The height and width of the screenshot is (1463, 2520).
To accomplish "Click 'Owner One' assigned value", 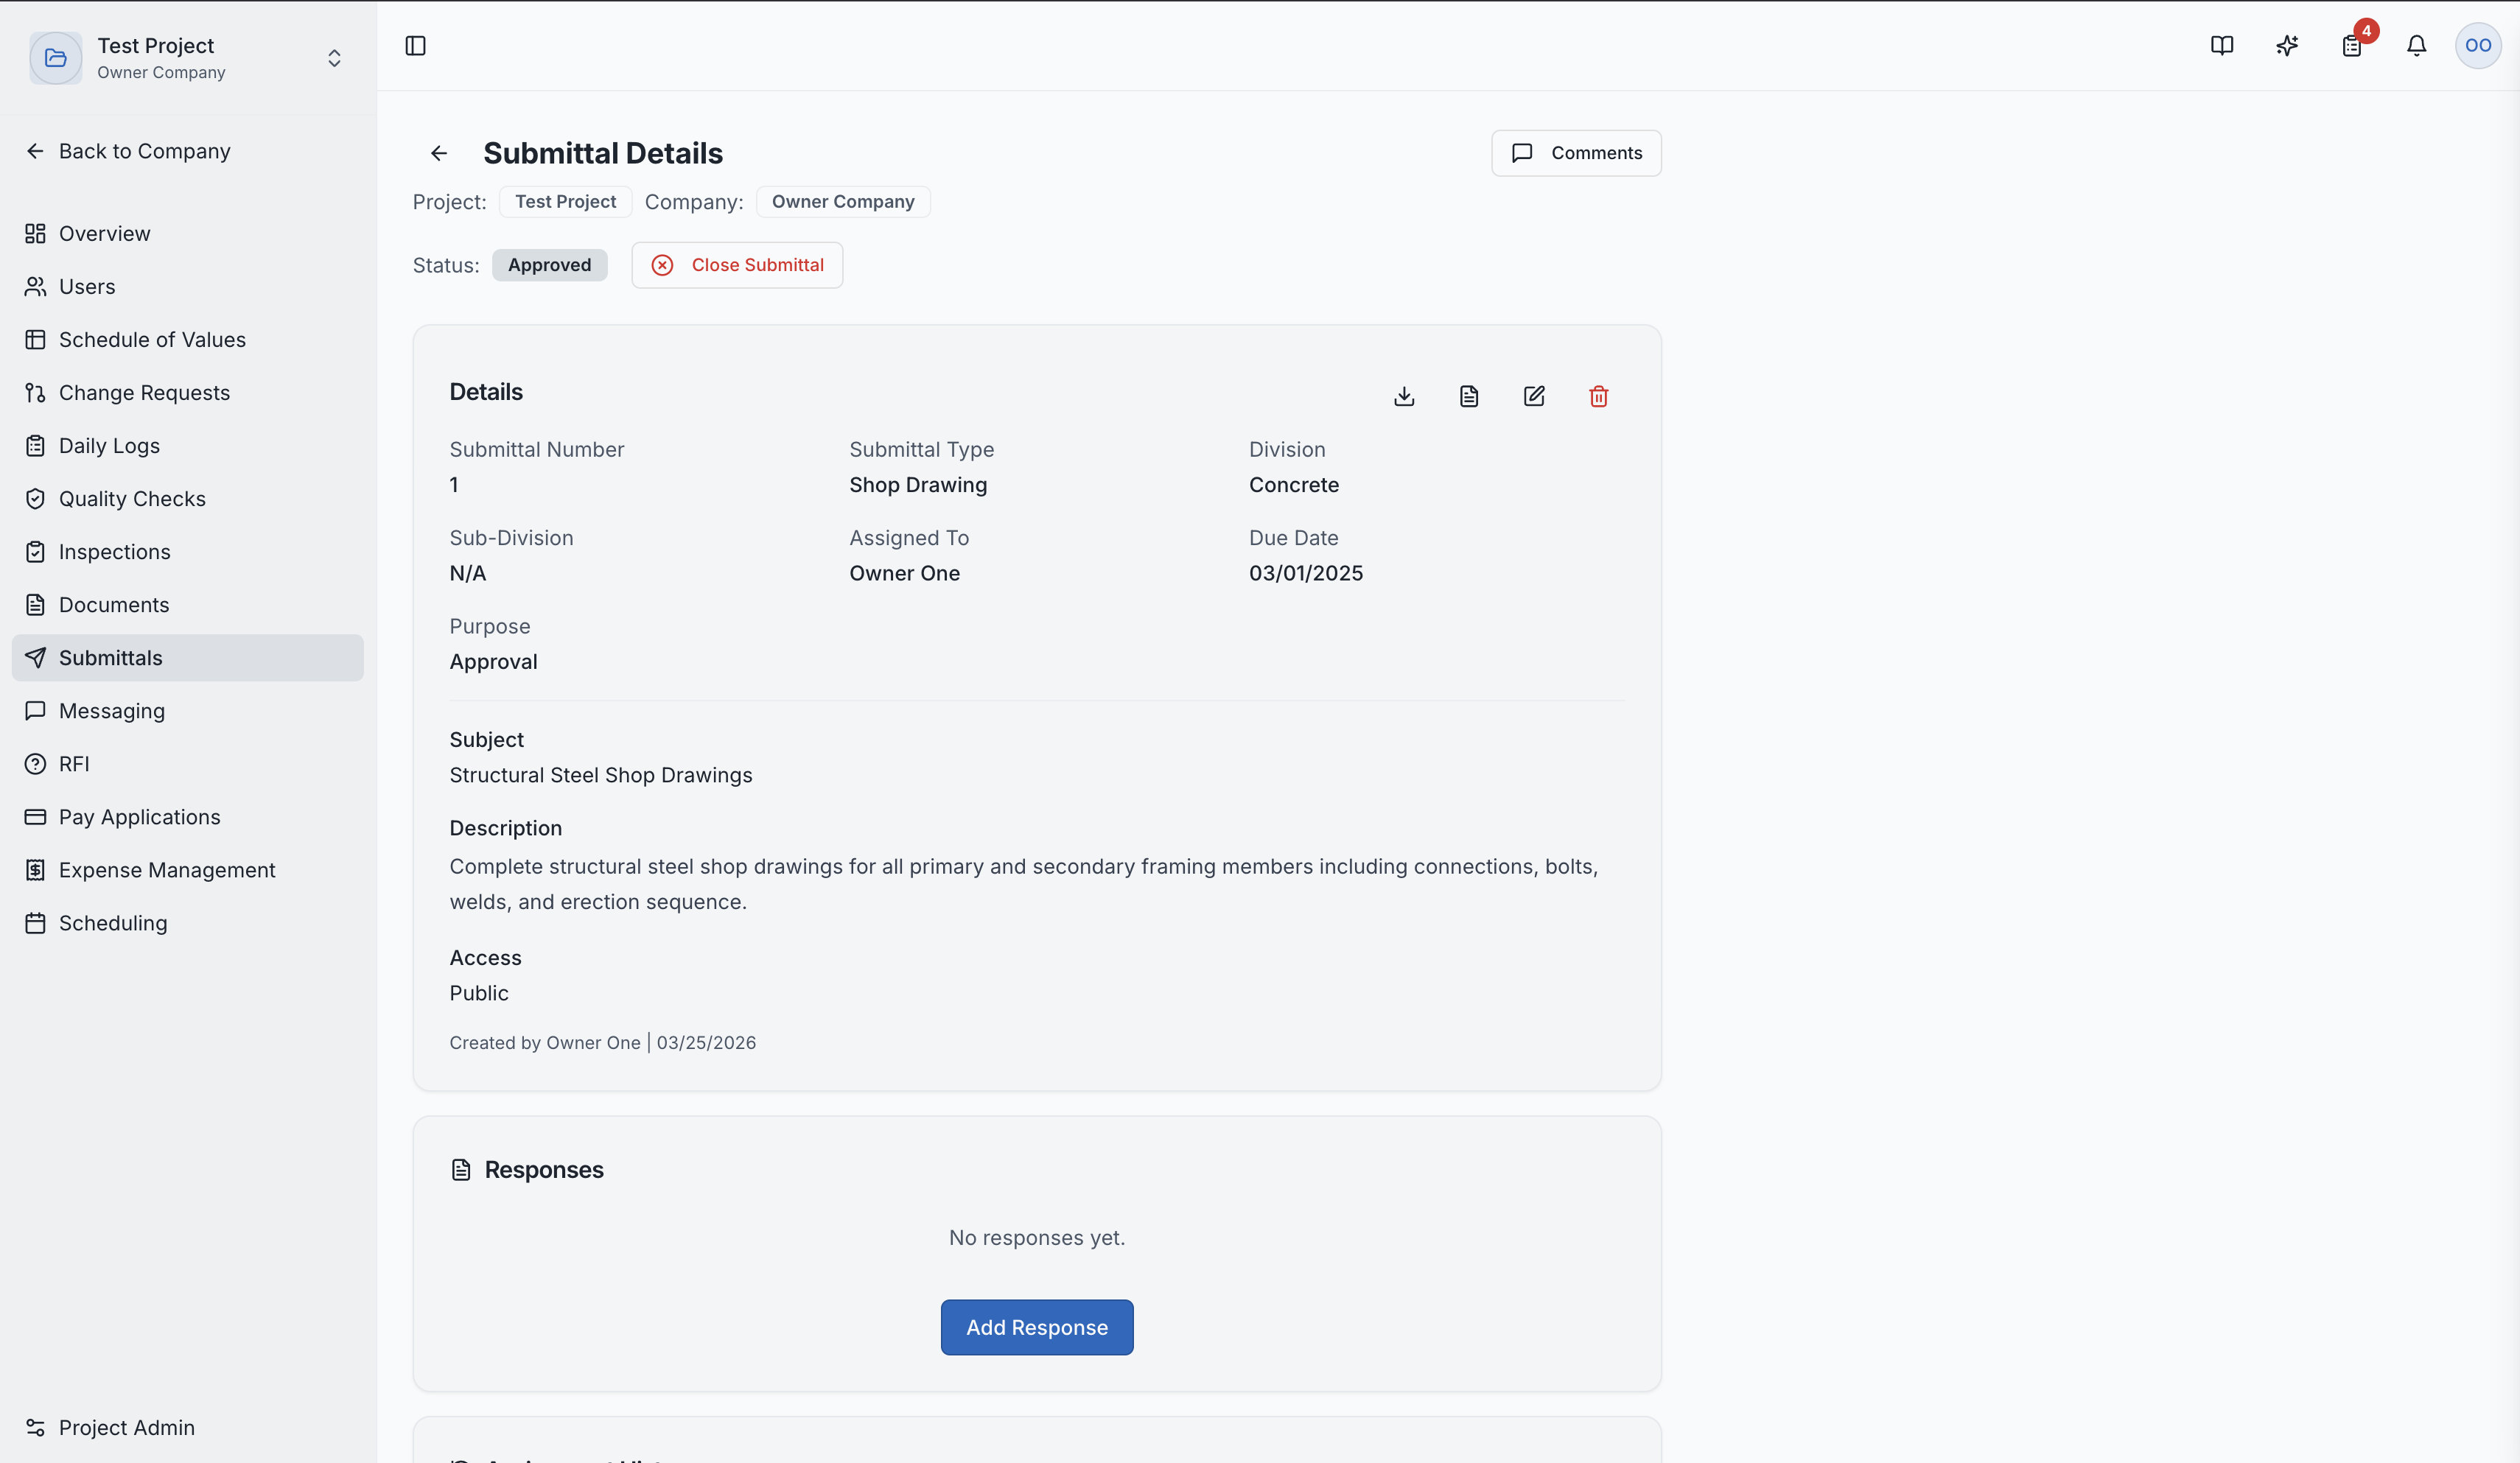I will tap(904, 573).
